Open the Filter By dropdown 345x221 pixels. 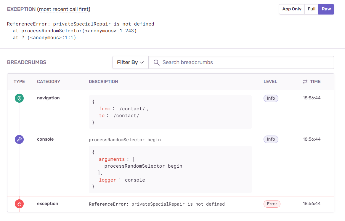(x=130, y=63)
